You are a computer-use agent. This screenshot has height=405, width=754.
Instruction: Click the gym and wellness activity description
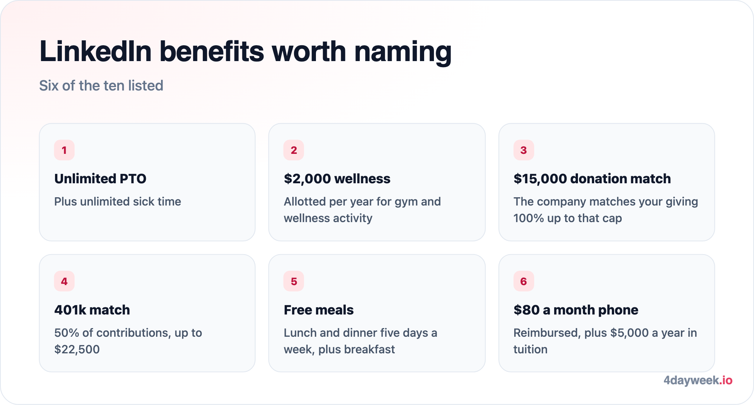(x=362, y=210)
